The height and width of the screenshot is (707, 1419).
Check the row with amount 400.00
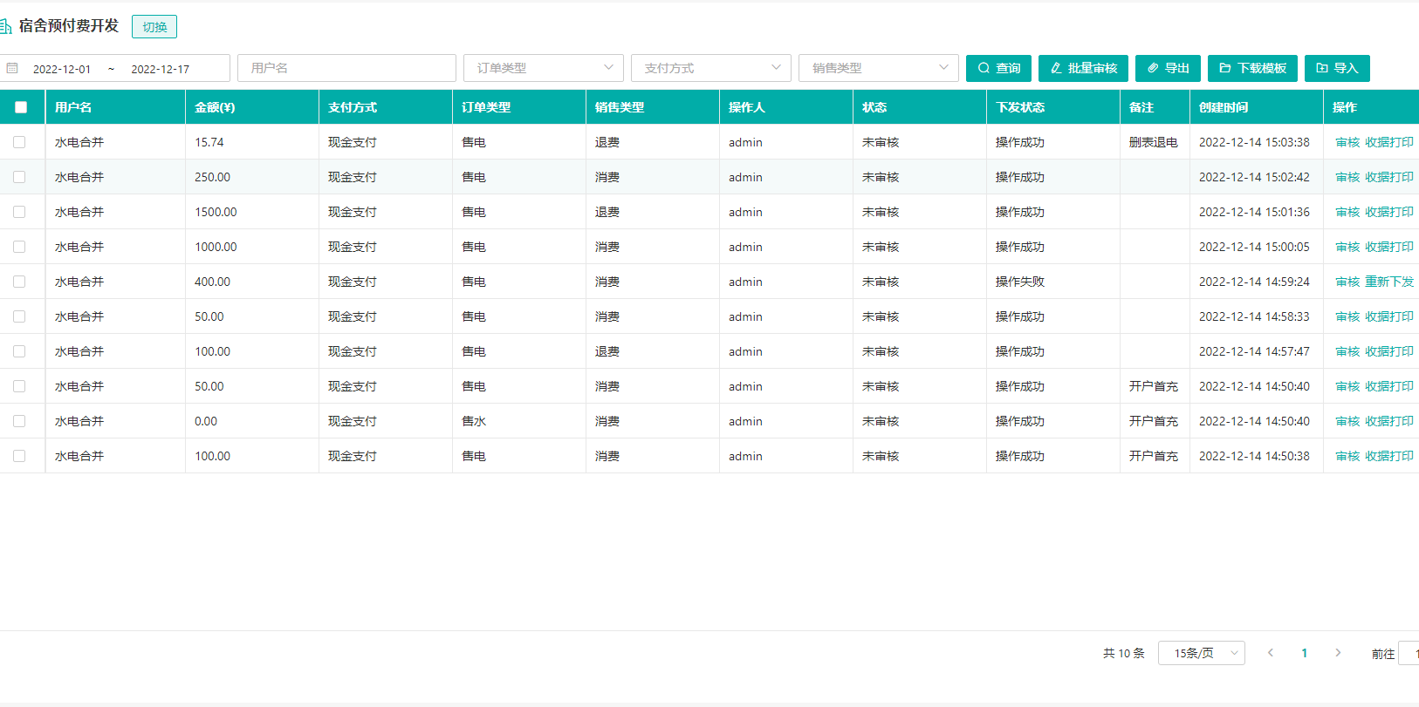point(19,282)
